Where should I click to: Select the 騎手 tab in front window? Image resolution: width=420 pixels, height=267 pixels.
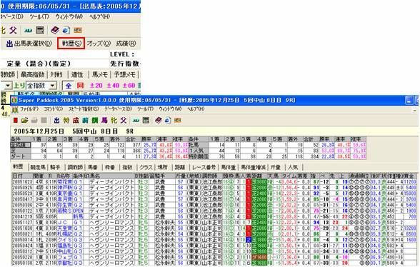click(55, 167)
